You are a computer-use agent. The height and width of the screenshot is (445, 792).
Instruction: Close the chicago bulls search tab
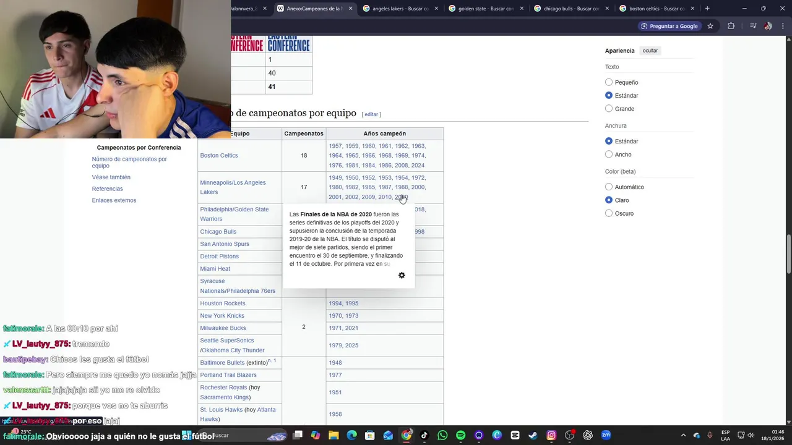click(607, 9)
